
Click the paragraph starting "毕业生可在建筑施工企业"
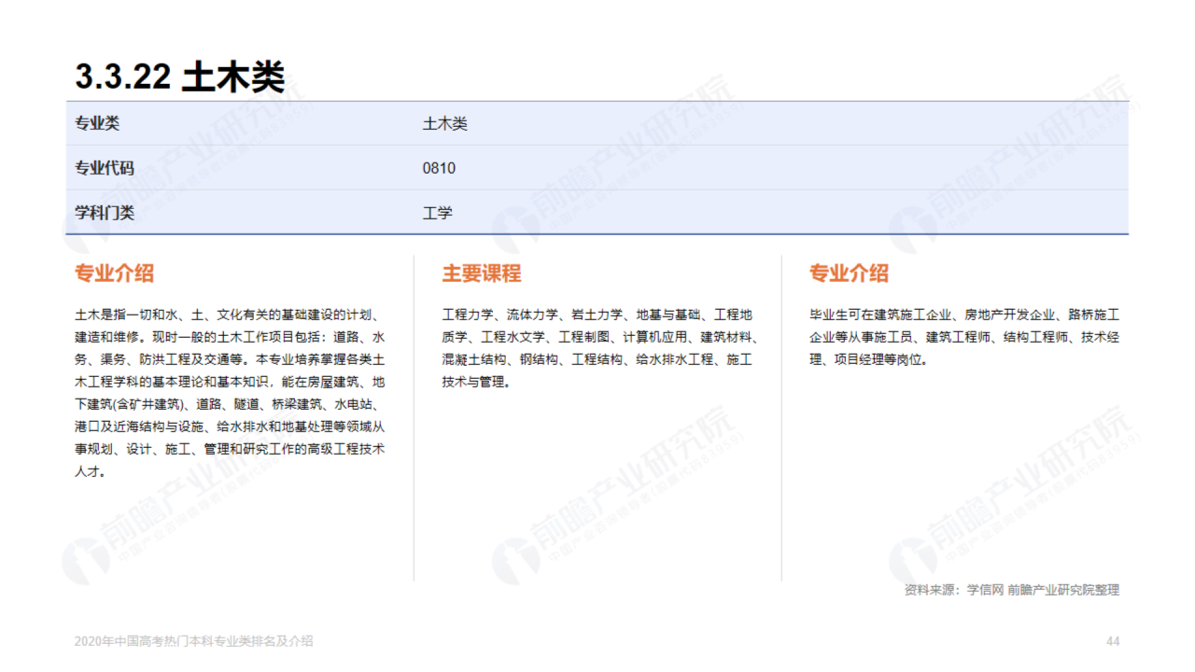point(964,337)
